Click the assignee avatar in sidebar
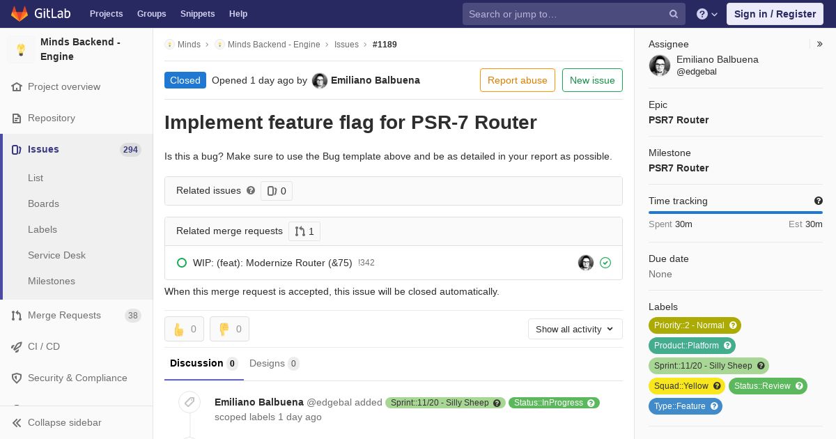 pyautogui.click(x=660, y=66)
